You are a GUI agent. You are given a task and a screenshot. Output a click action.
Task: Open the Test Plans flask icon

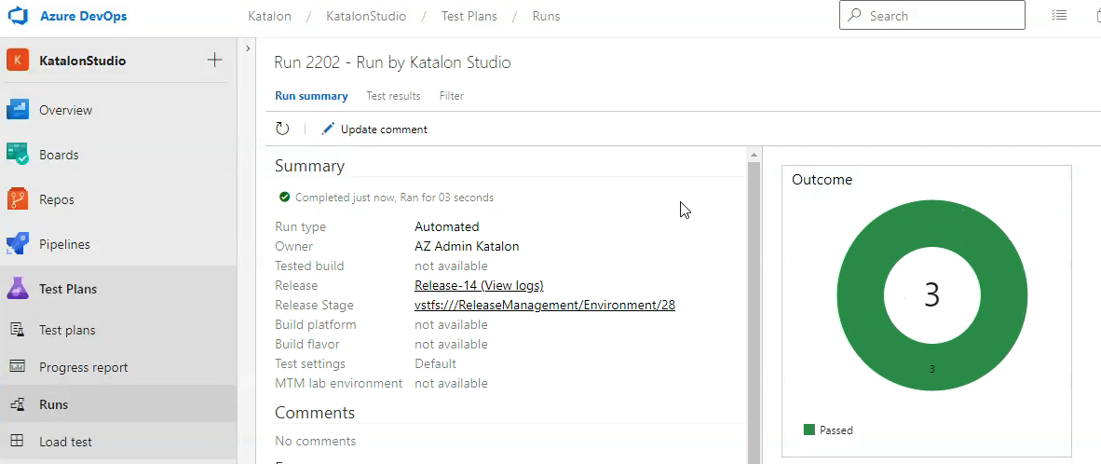[18, 289]
